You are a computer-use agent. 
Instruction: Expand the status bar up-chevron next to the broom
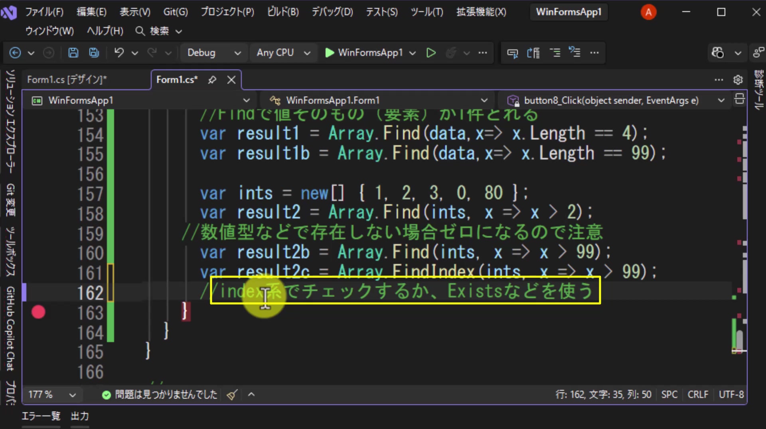[x=251, y=395]
